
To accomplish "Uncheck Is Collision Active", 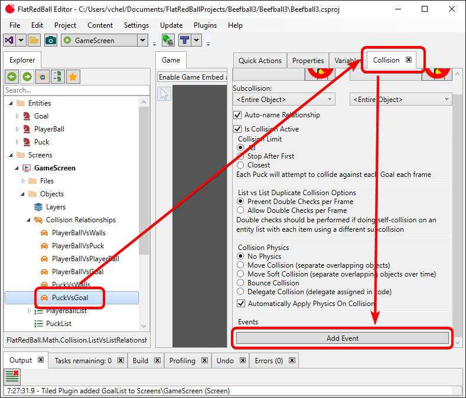I will tap(238, 129).
